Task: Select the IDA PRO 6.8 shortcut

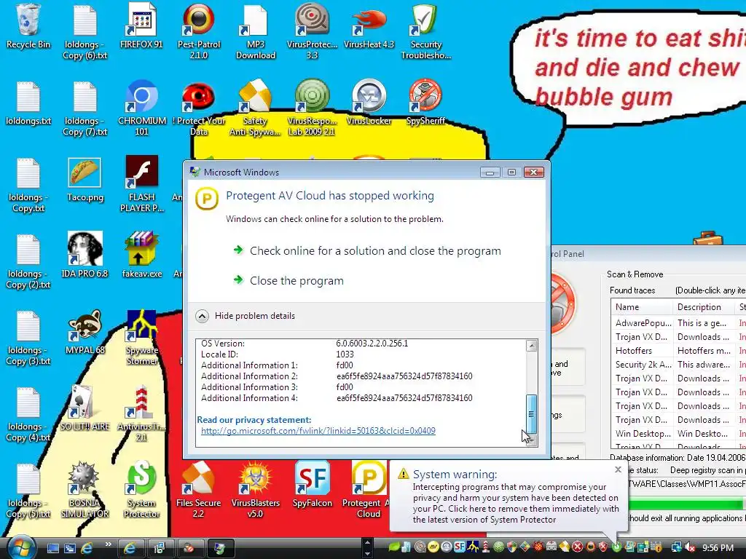Action: [85, 255]
